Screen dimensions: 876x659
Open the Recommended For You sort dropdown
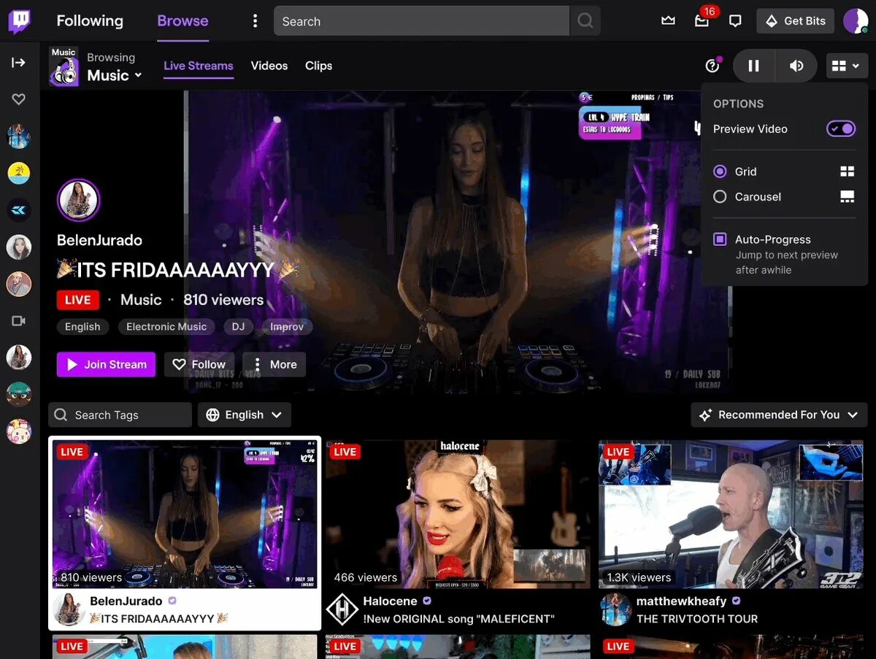[x=779, y=415]
